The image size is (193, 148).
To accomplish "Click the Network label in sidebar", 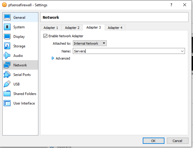I will pyautogui.click(x=20, y=65).
